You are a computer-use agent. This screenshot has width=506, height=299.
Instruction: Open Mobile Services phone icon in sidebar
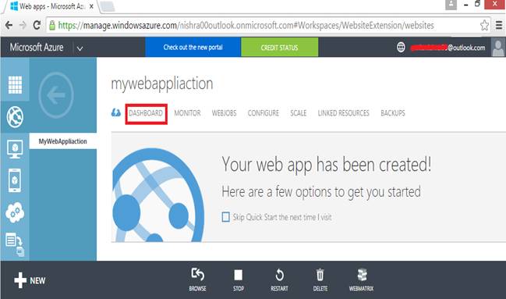pos(15,180)
